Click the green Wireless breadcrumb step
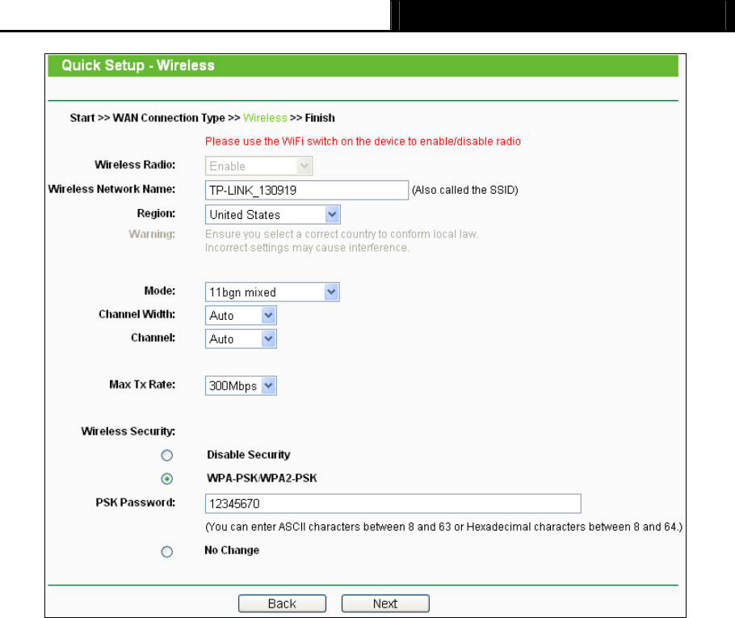This screenshot has width=735, height=618. coord(265,118)
